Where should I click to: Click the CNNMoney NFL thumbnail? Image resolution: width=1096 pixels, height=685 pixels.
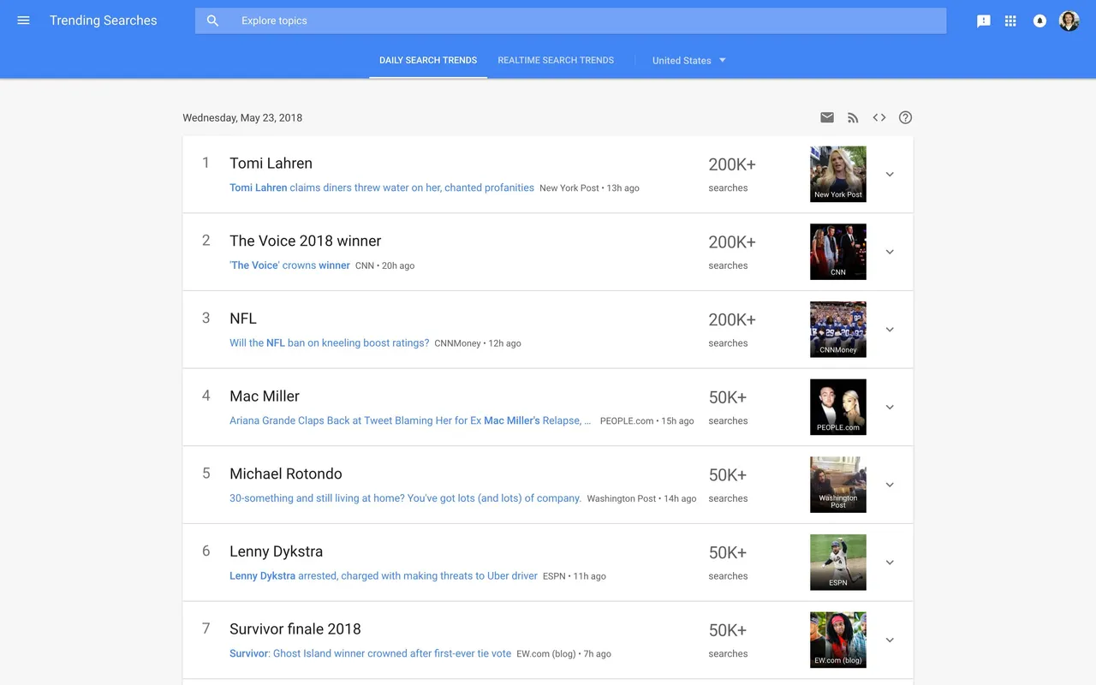pyautogui.click(x=838, y=330)
